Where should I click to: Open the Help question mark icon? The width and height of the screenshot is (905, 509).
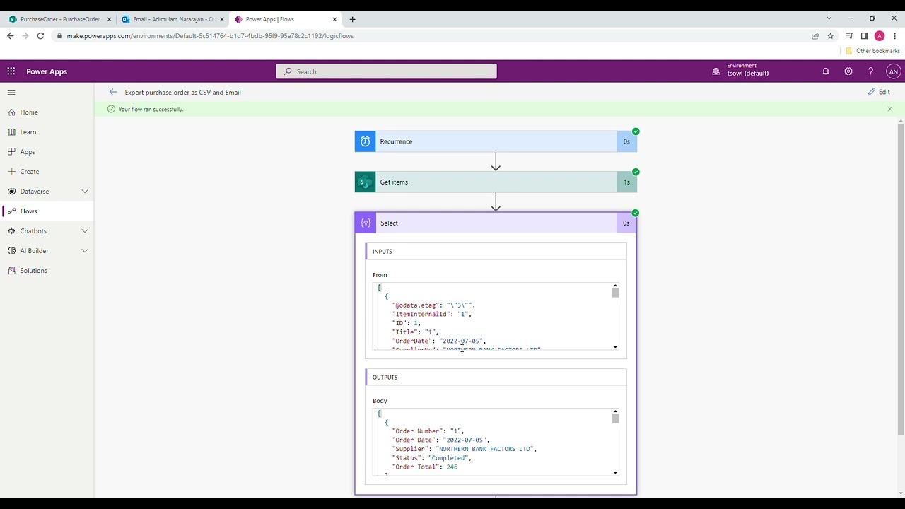(870, 71)
